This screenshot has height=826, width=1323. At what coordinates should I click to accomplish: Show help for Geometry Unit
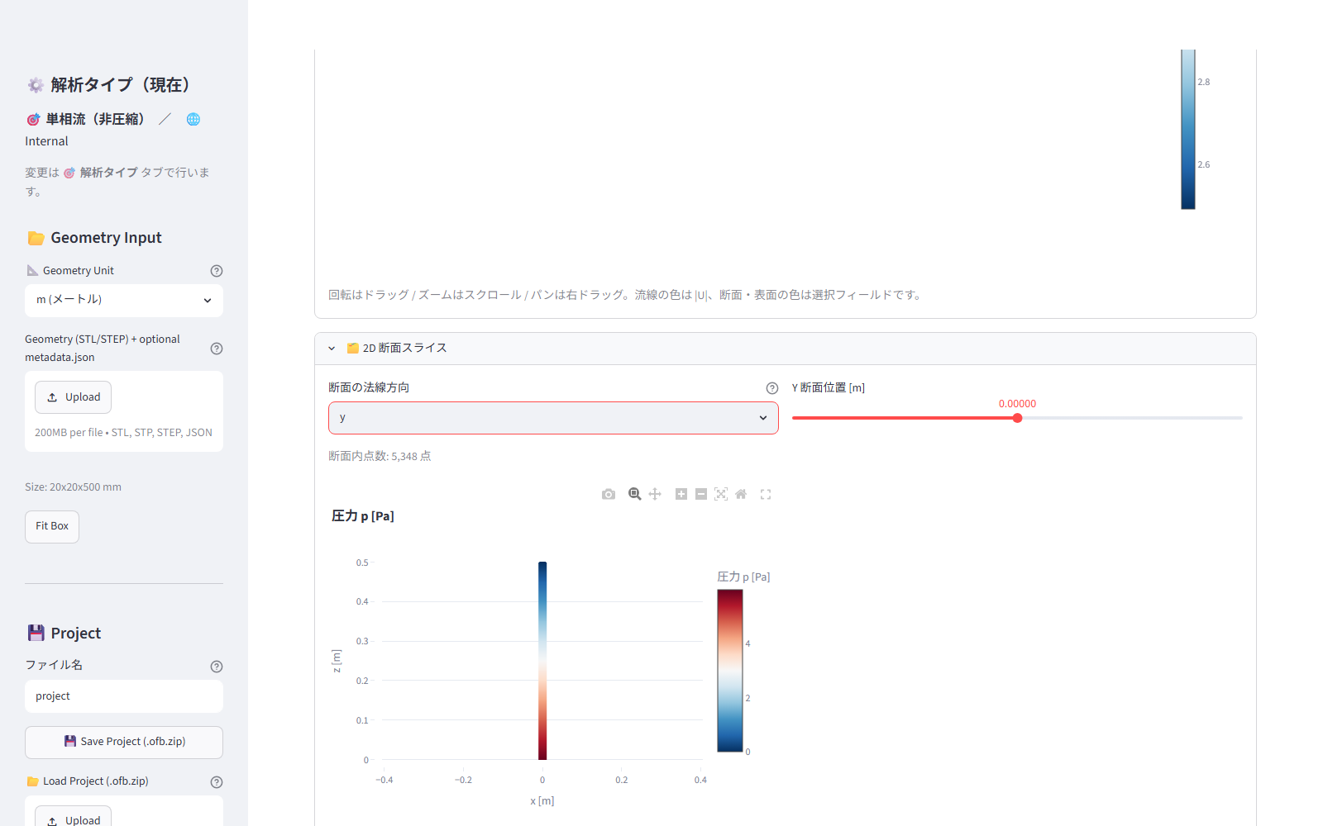[217, 271]
